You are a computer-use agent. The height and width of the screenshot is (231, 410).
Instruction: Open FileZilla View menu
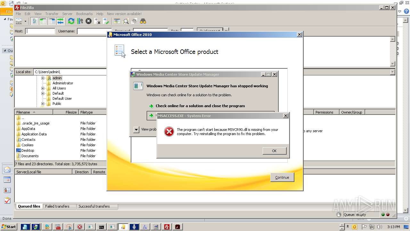tap(38, 14)
